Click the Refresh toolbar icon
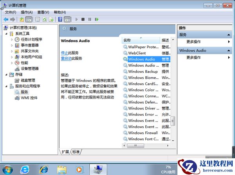The image size is (235, 175). (45, 19)
